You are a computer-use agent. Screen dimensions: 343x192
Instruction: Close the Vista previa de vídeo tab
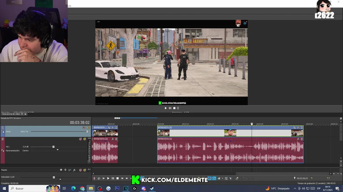[25, 114]
